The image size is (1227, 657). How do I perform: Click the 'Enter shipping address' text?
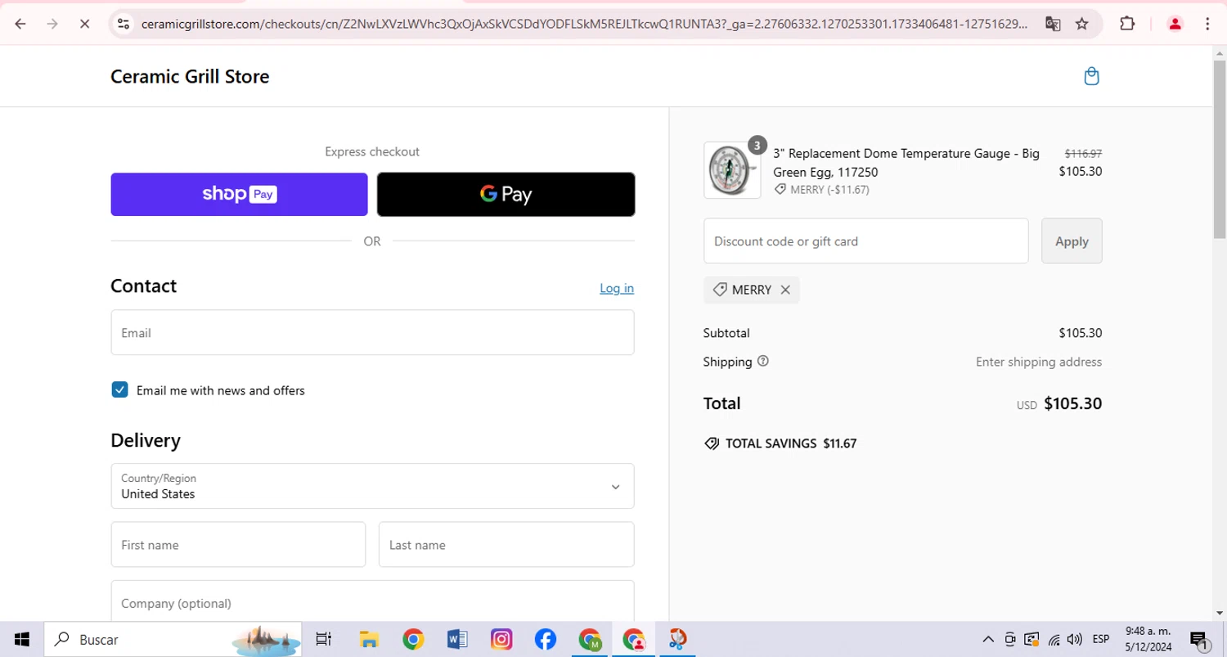click(x=1039, y=362)
